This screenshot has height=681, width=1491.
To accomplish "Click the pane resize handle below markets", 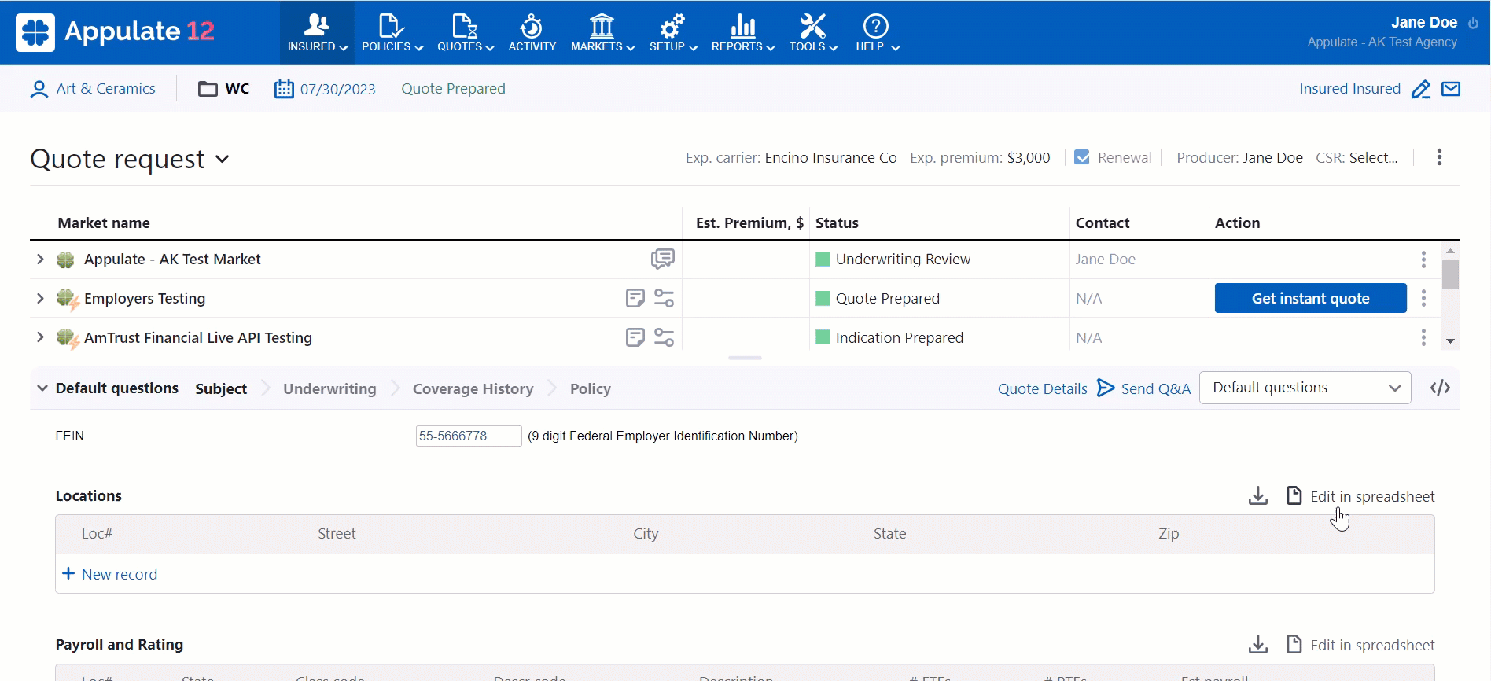I will coord(745,358).
